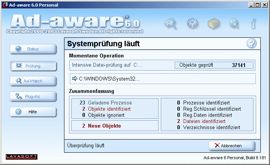Viewport: 270px width, 165px height.
Task: Open the Prüfung scan section
Action: 33,66
